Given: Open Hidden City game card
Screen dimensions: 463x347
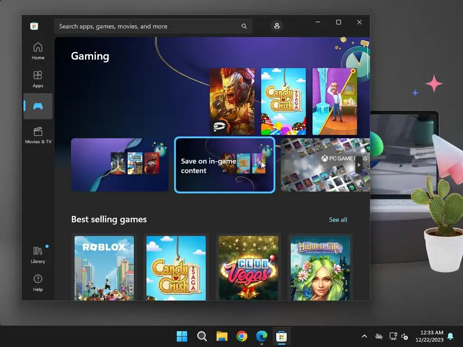Looking at the screenshot, I should [x=321, y=268].
